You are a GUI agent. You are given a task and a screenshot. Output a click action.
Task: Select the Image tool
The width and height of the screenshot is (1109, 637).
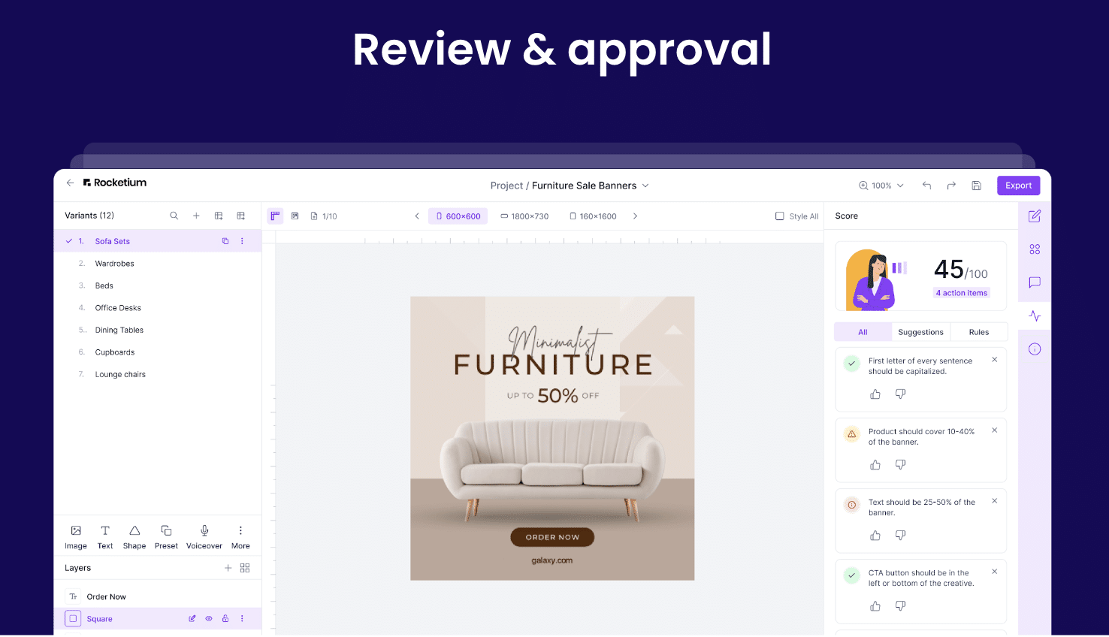click(76, 537)
